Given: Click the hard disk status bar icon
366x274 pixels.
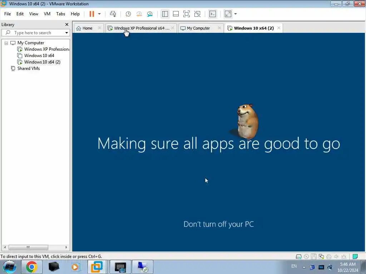Looking at the screenshot, I should pyautogui.click(x=298, y=257).
